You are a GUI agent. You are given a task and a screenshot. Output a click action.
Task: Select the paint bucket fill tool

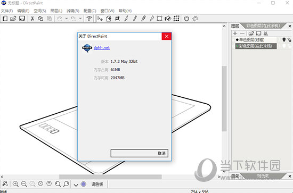pyautogui.click(x=168, y=19)
